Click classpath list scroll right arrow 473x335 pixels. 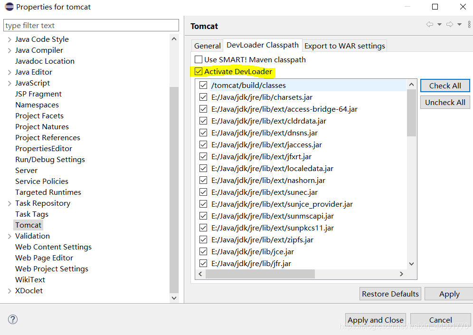pos(401,274)
